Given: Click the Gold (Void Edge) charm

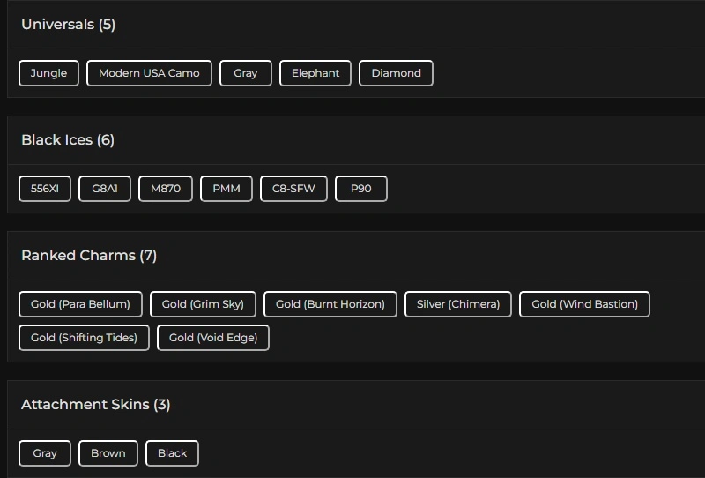Looking at the screenshot, I should (213, 338).
